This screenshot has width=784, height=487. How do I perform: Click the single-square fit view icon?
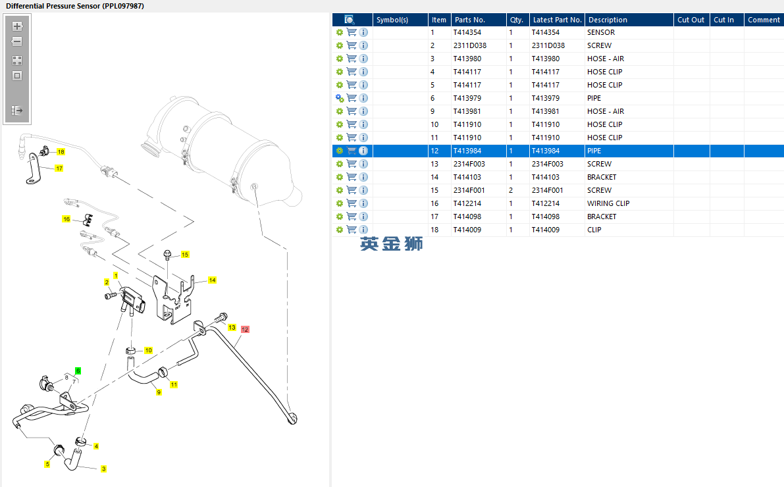point(17,76)
